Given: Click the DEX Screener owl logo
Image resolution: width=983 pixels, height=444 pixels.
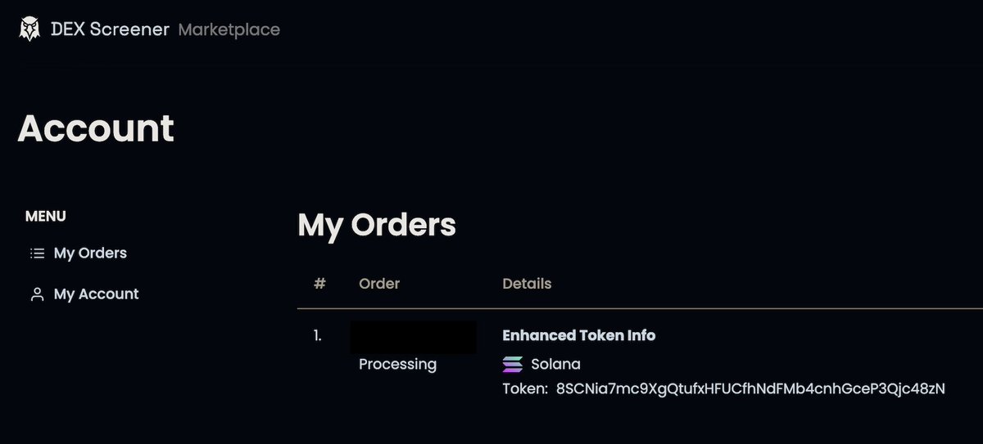Looking at the screenshot, I should [x=29, y=29].
